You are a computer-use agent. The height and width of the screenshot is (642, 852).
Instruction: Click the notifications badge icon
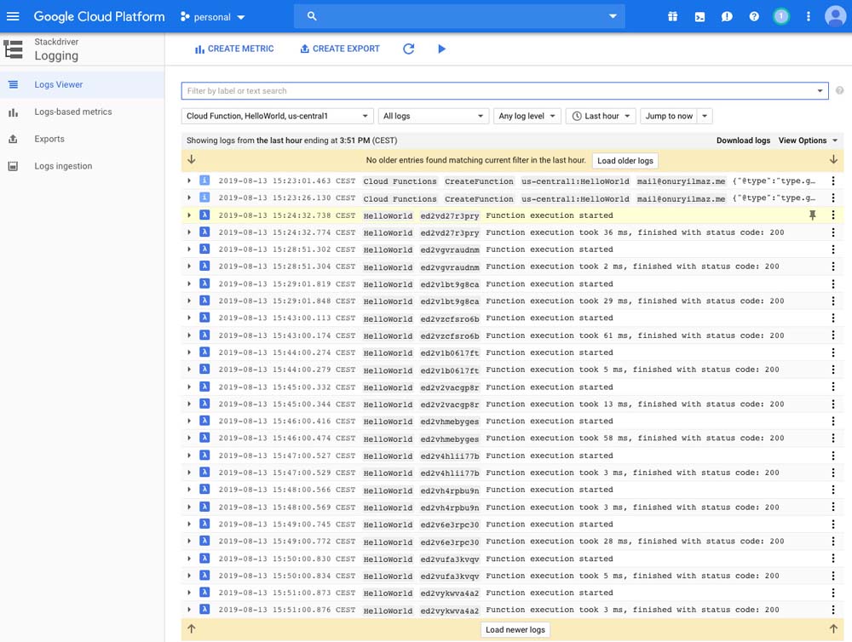(x=780, y=16)
